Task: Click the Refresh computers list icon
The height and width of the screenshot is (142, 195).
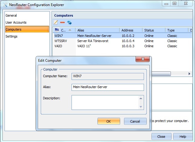Action: pos(69,22)
